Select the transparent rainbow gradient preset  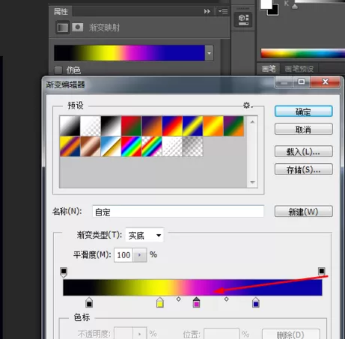(x=152, y=147)
